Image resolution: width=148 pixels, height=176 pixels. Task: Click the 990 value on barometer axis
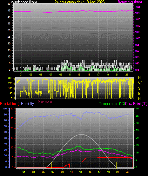pyautogui.click(x=137, y=51)
